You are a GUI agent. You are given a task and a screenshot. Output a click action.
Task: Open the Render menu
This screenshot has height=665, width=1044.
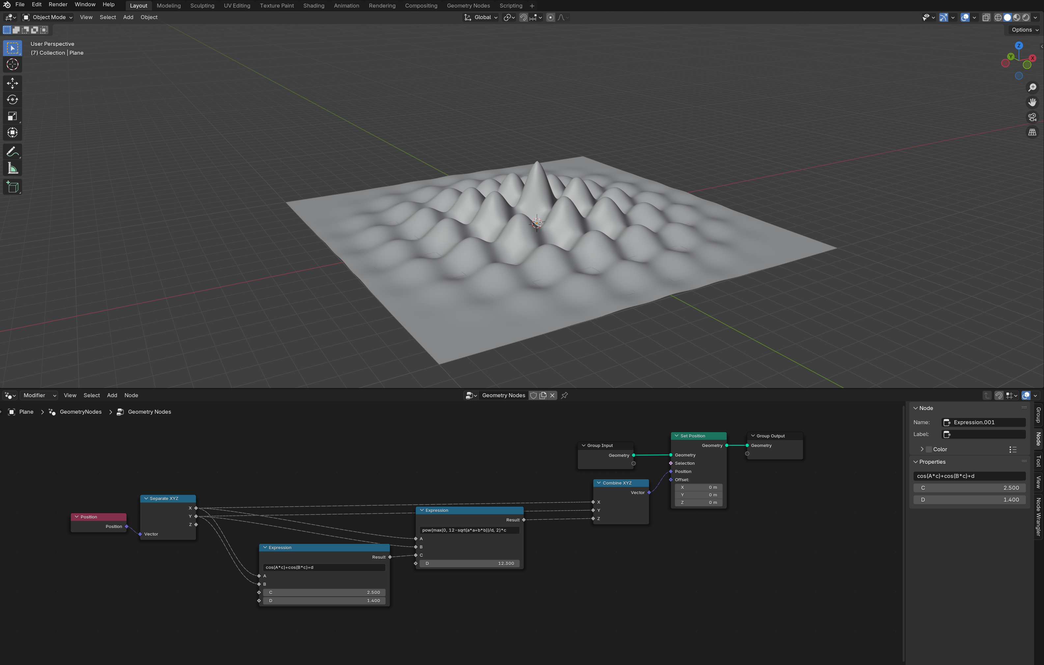(x=58, y=4)
